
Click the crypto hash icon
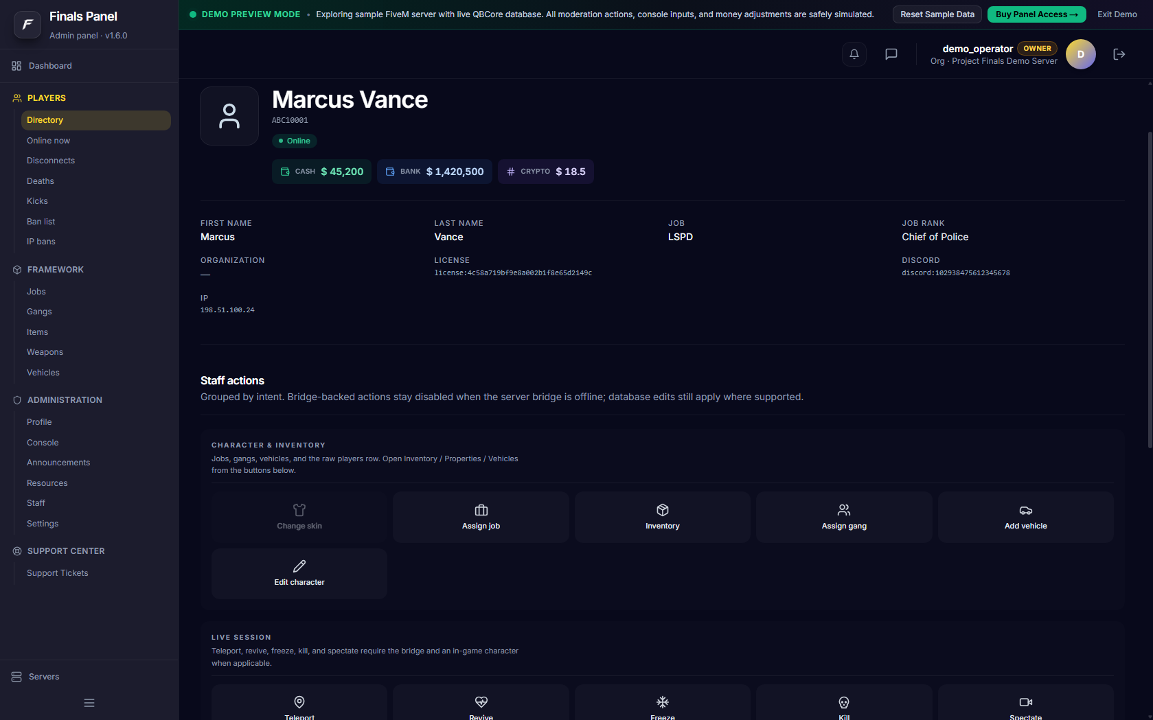pyautogui.click(x=511, y=172)
